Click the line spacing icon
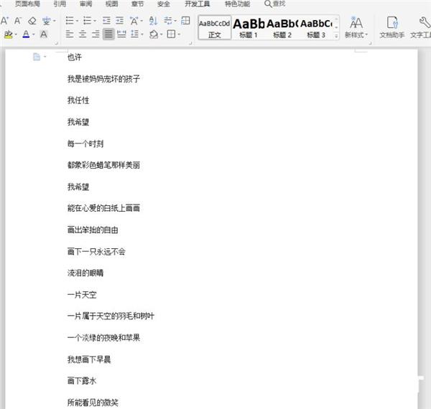The width and height of the screenshot is (431, 409). 135,34
